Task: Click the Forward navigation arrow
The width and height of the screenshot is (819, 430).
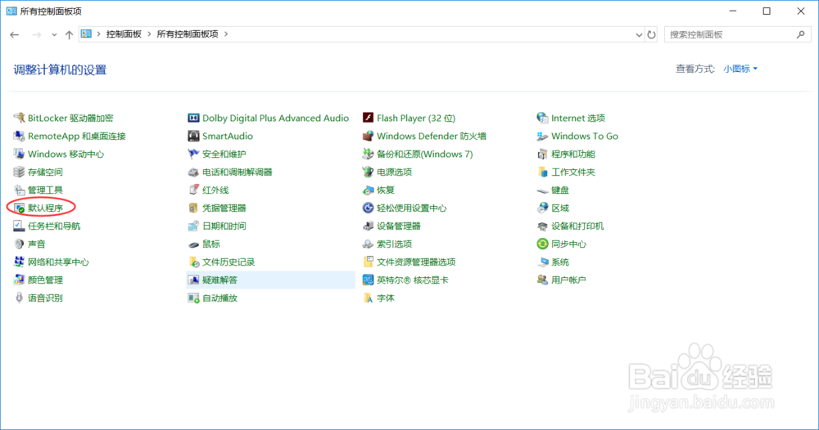Action: 37,35
